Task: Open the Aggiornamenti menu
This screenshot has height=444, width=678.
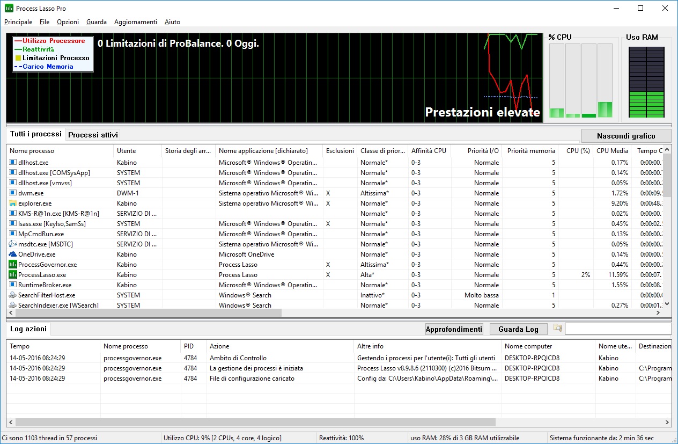Action: tap(136, 22)
